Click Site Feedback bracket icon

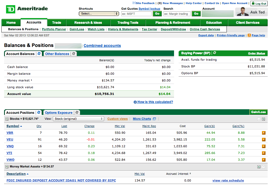click(x=134, y=3)
